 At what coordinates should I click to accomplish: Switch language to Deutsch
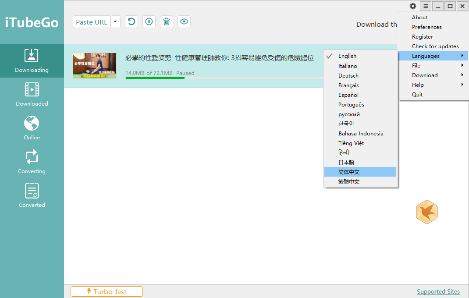pyautogui.click(x=360, y=75)
